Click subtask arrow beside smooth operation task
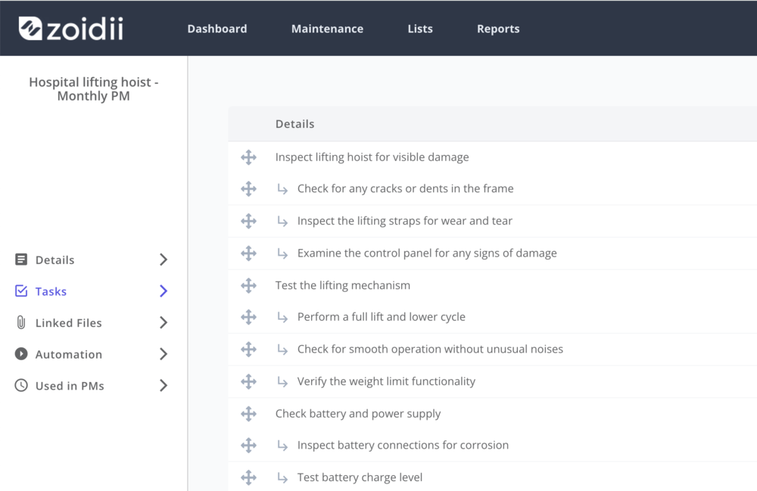 click(282, 350)
